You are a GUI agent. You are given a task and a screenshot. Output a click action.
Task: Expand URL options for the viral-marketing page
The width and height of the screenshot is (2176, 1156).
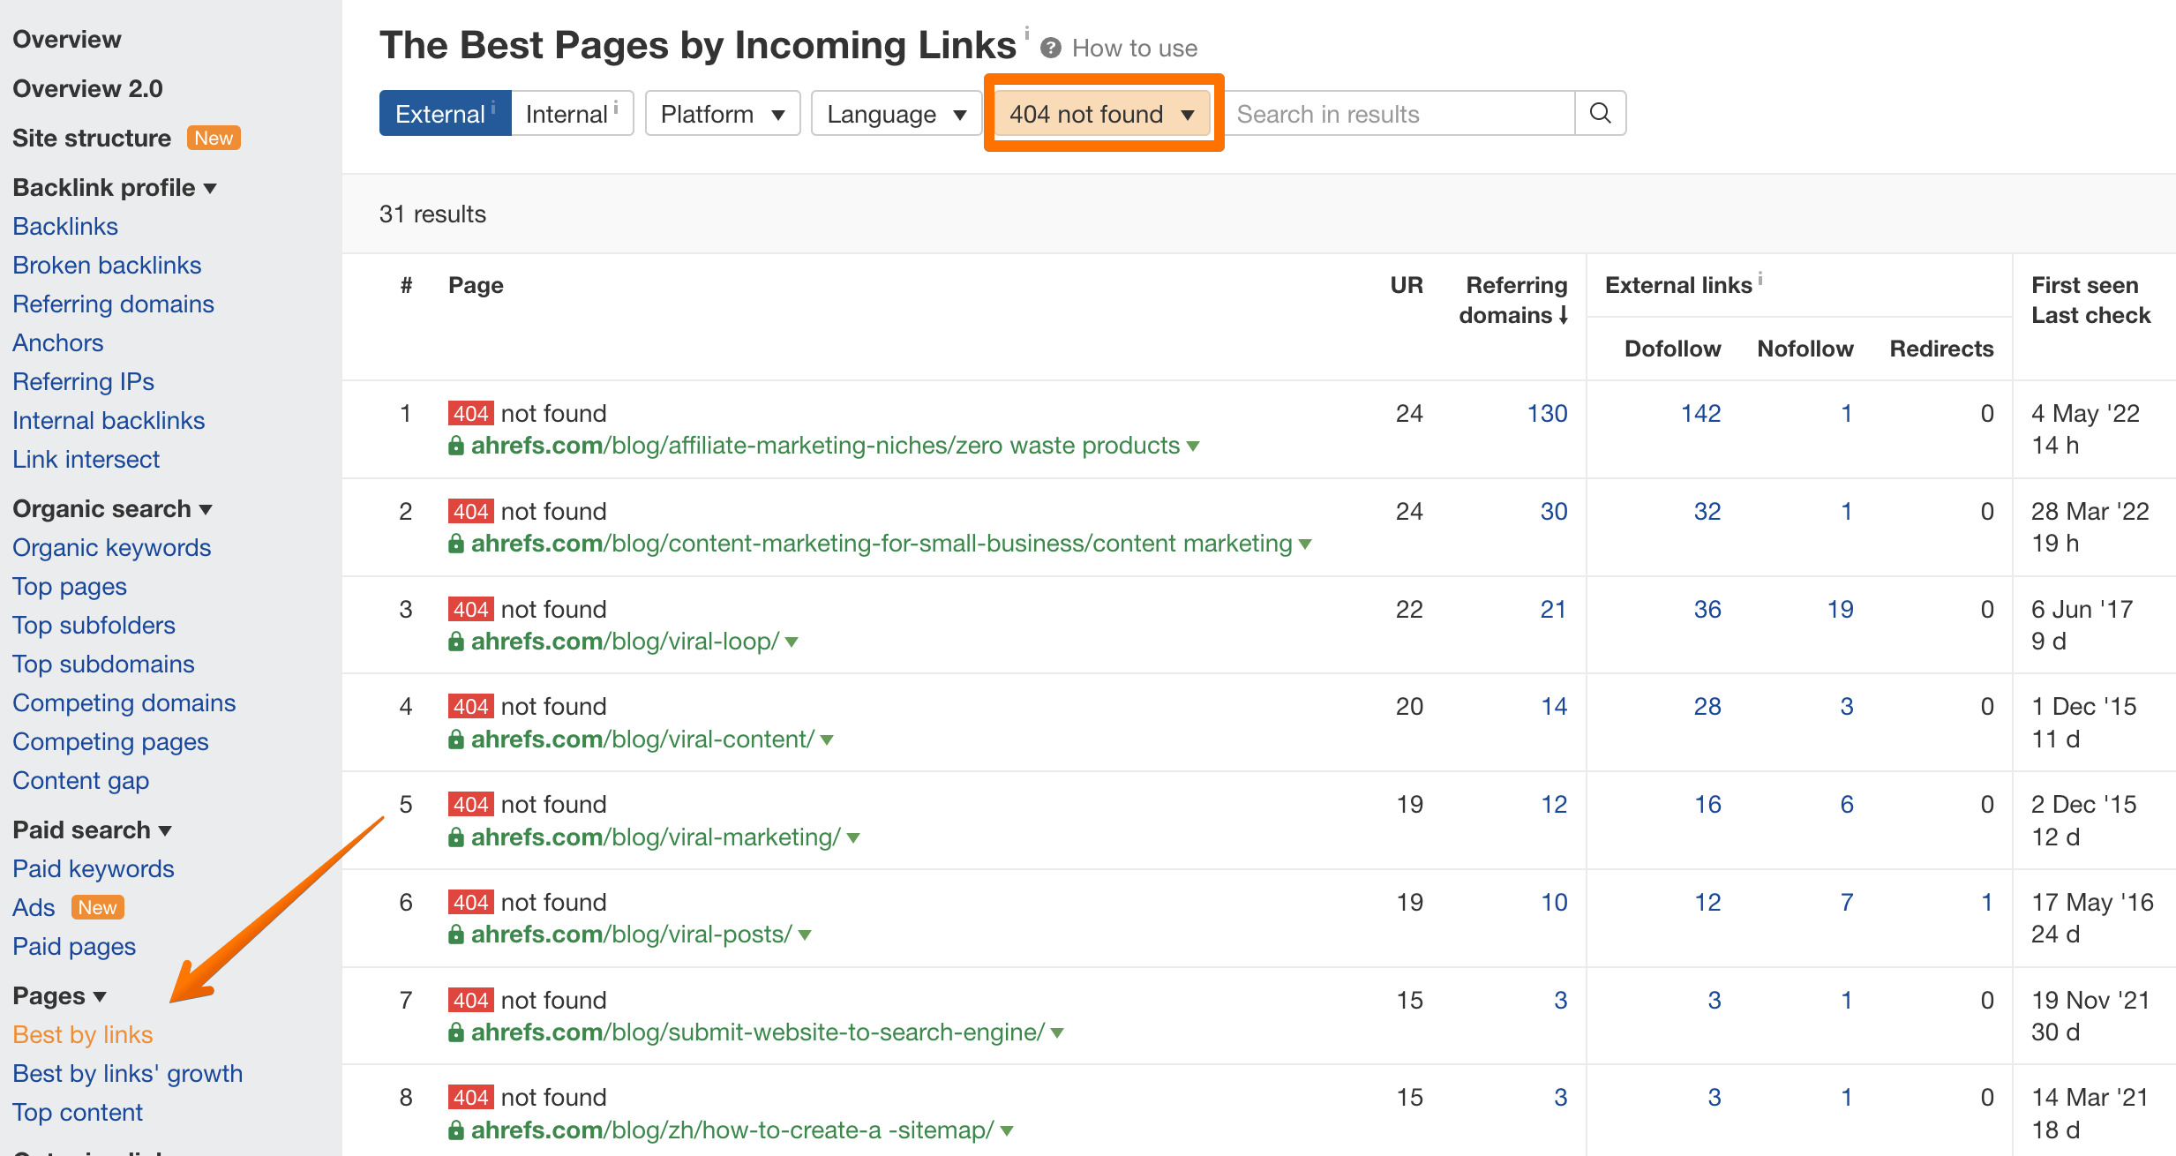pos(852,837)
